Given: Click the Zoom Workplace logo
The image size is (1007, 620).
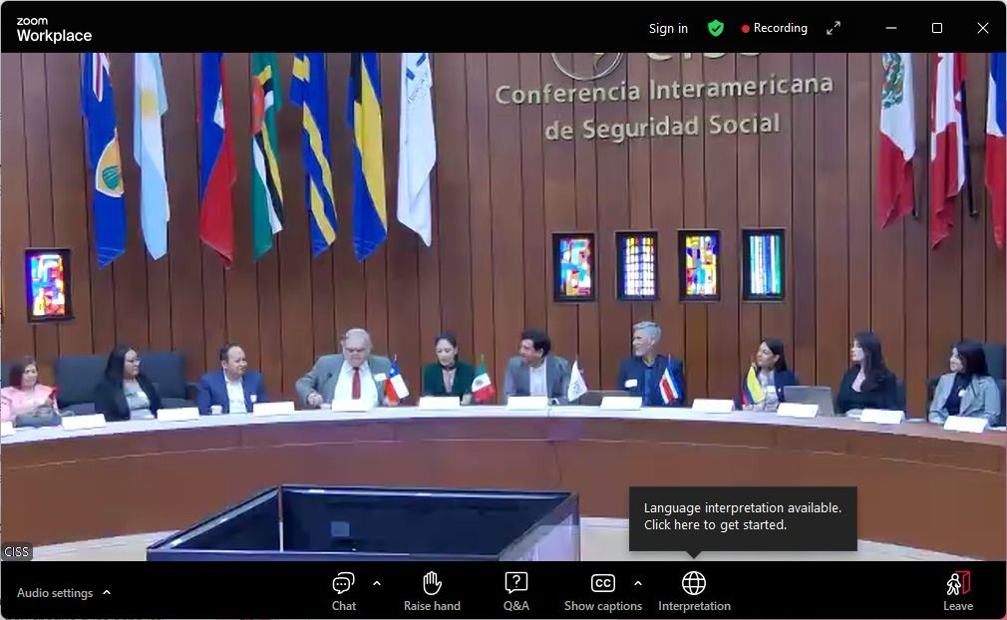Looking at the screenshot, I should [x=54, y=29].
